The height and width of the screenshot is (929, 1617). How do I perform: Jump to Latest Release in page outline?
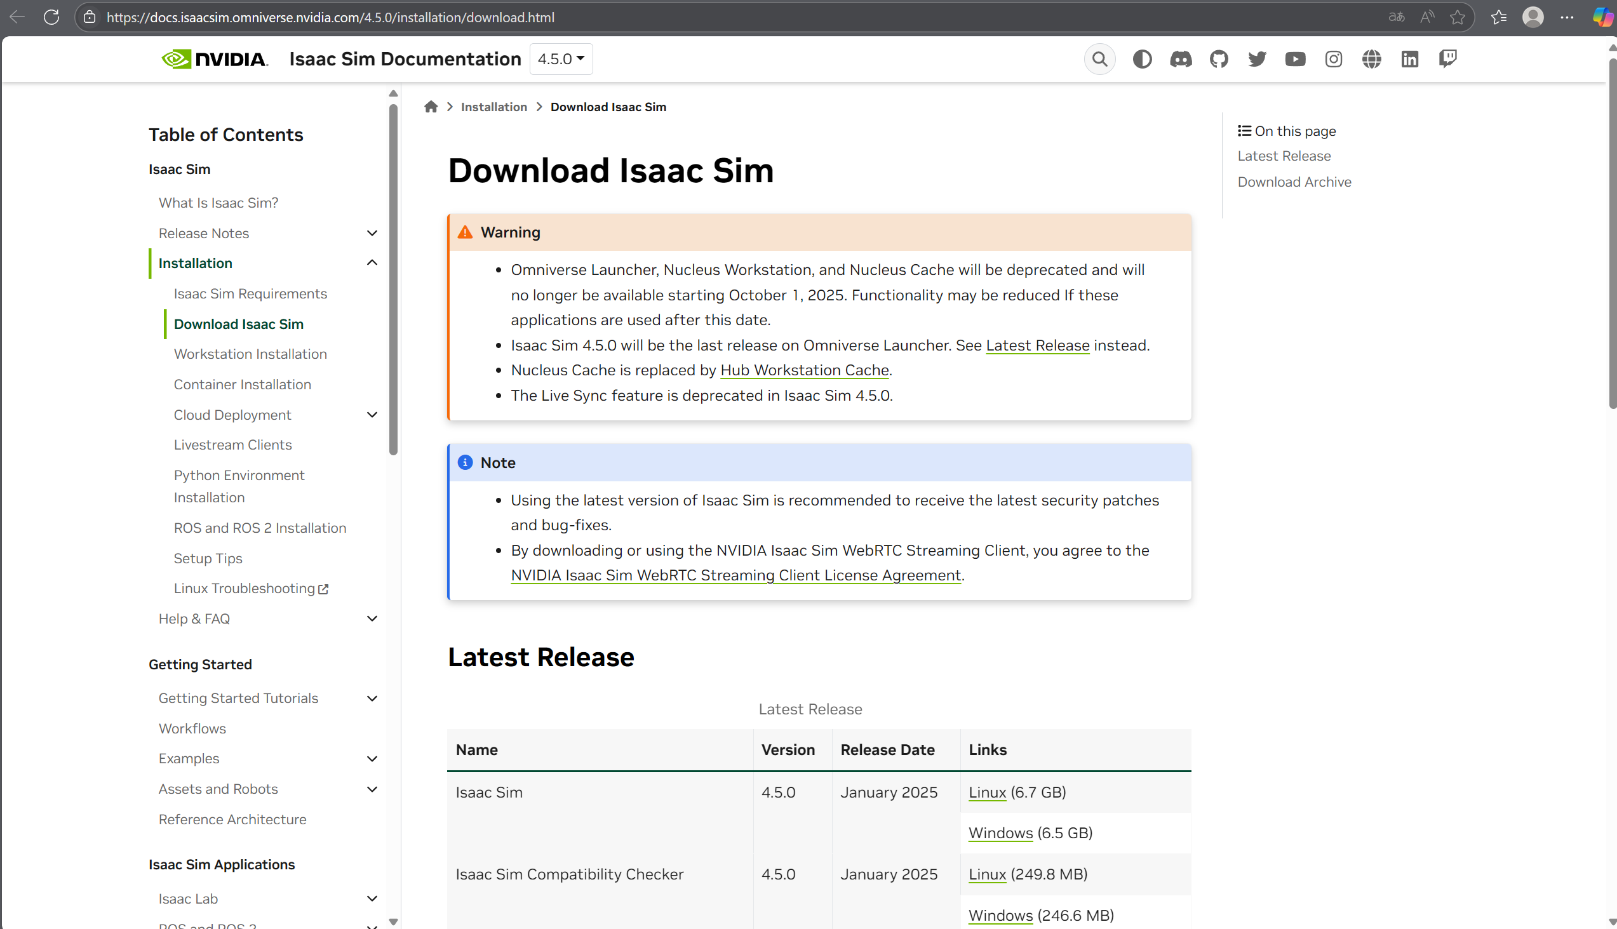pos(1284,156)
